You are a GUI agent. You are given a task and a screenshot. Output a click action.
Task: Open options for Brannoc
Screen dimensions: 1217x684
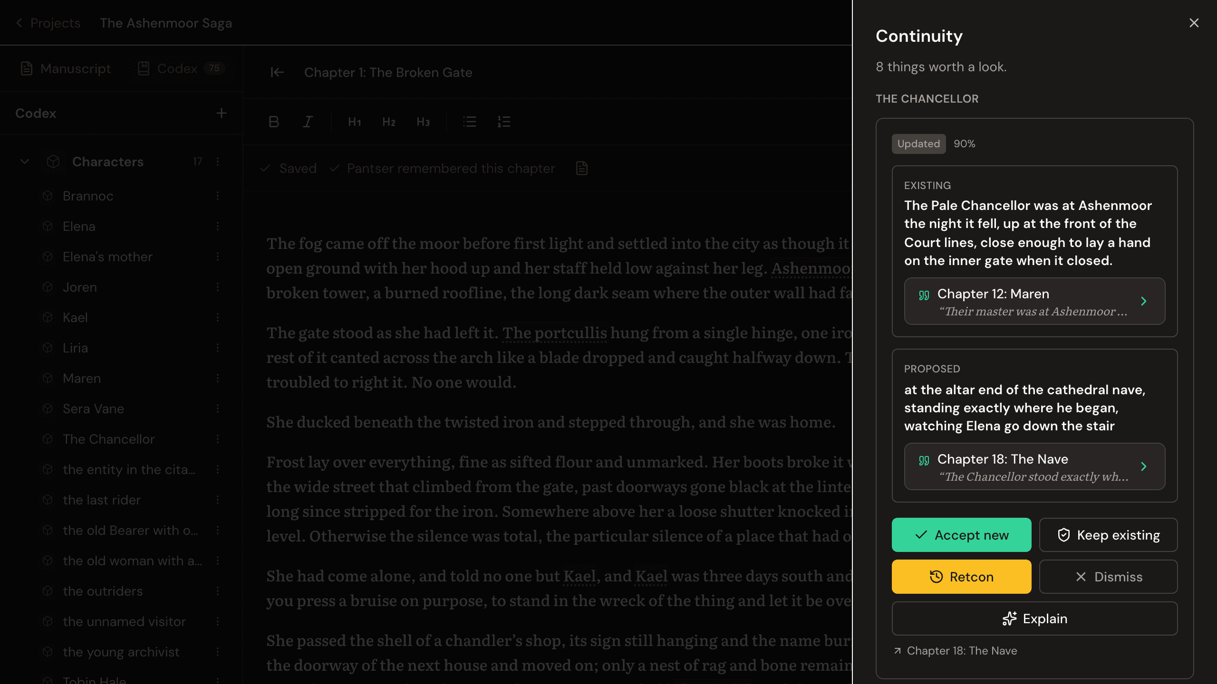click(x=218, y=196)
